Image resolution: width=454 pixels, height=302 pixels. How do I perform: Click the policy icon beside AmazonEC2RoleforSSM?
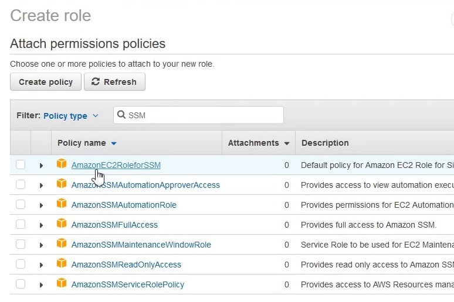(62, 163)
